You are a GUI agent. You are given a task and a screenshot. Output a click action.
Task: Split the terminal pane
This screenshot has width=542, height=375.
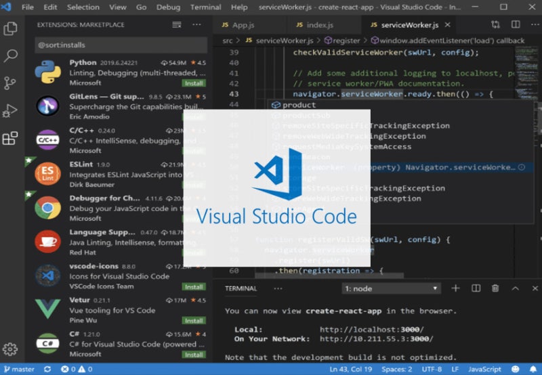(476, 288)
